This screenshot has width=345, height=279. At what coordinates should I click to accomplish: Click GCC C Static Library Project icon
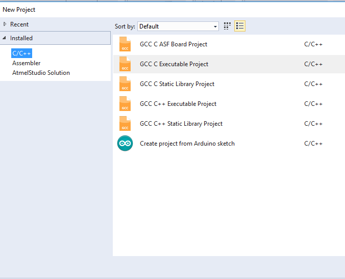tap(125, 84)
